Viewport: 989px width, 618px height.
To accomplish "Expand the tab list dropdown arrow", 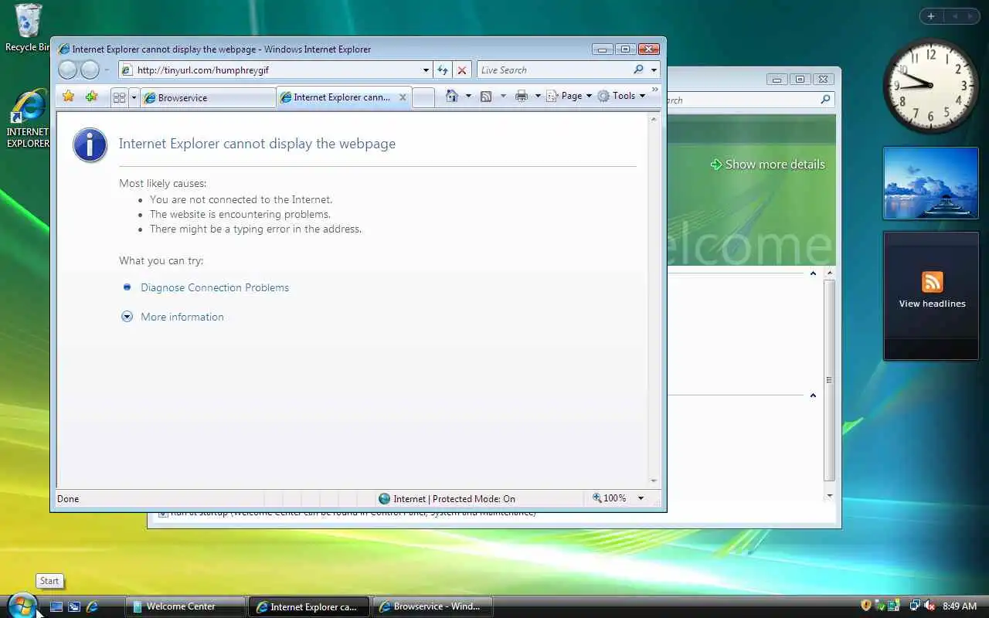I will click(x=134, y=97).
